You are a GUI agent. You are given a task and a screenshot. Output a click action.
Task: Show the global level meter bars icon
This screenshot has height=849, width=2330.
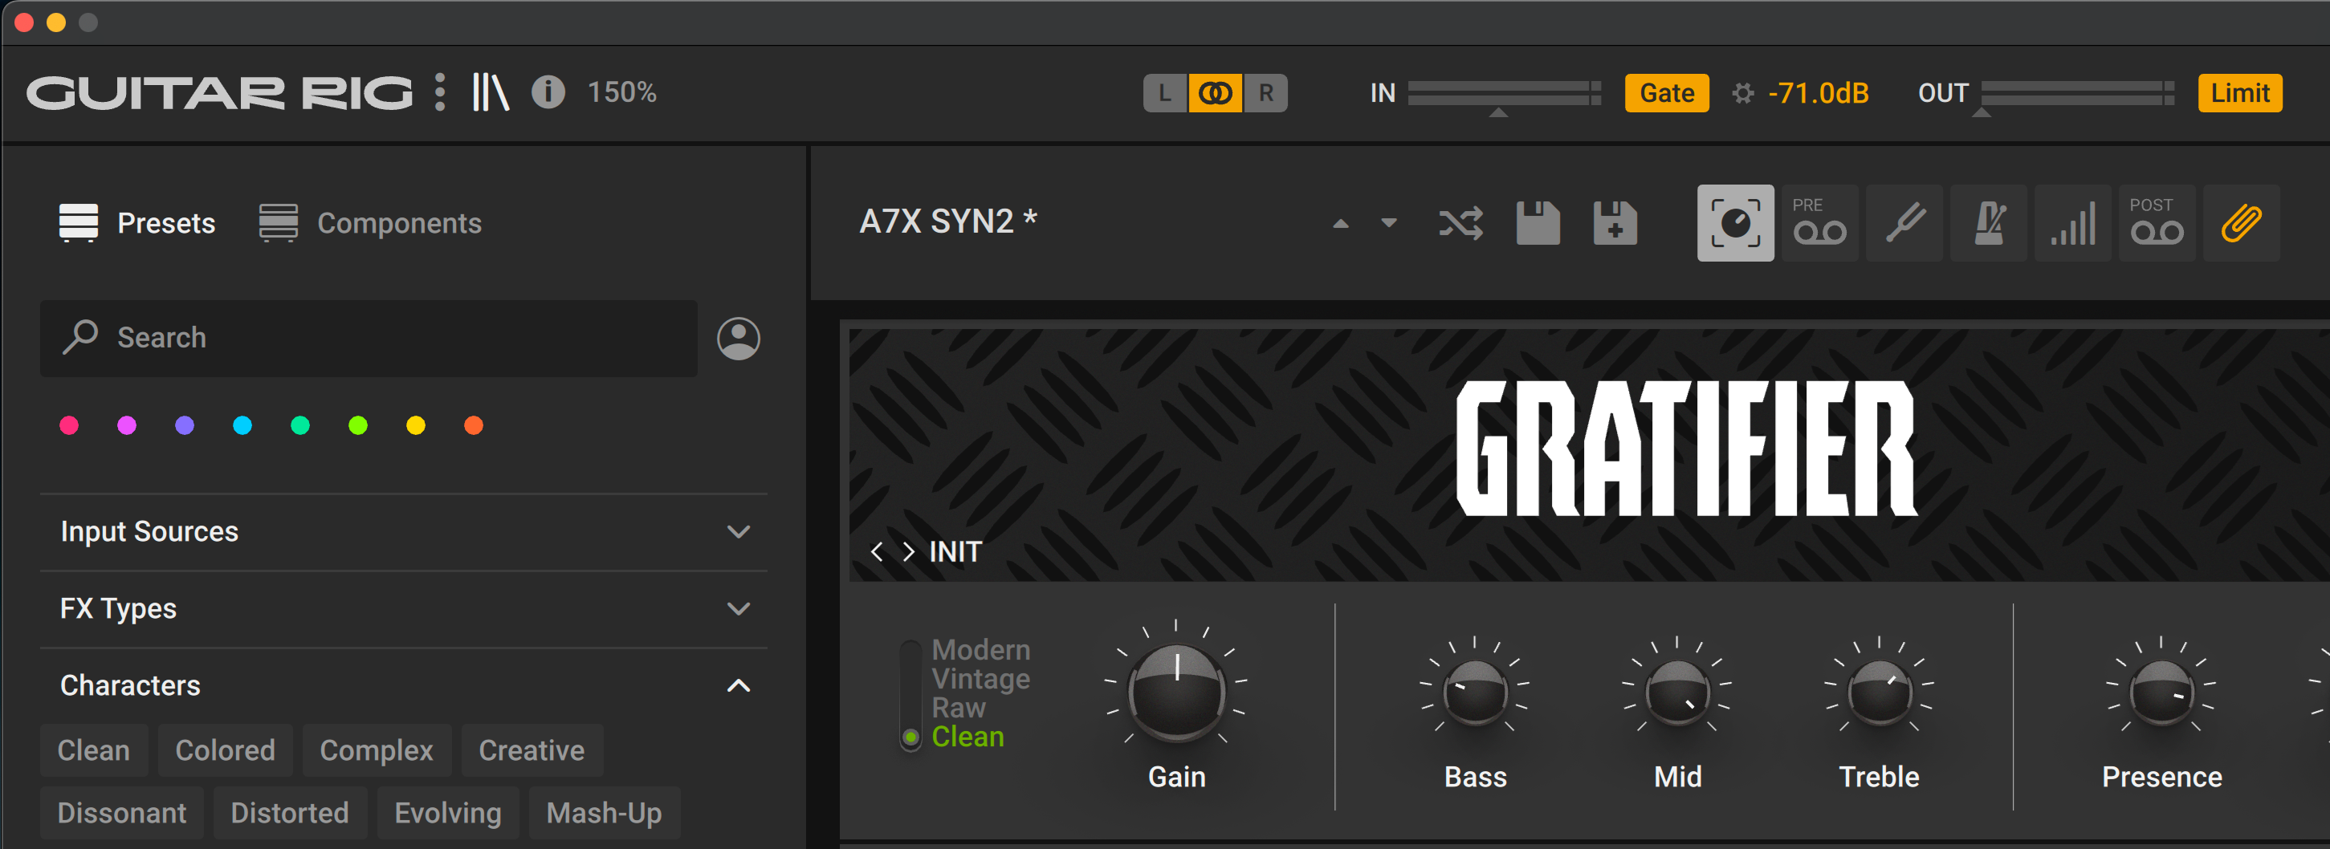[x=2072, y=223]
